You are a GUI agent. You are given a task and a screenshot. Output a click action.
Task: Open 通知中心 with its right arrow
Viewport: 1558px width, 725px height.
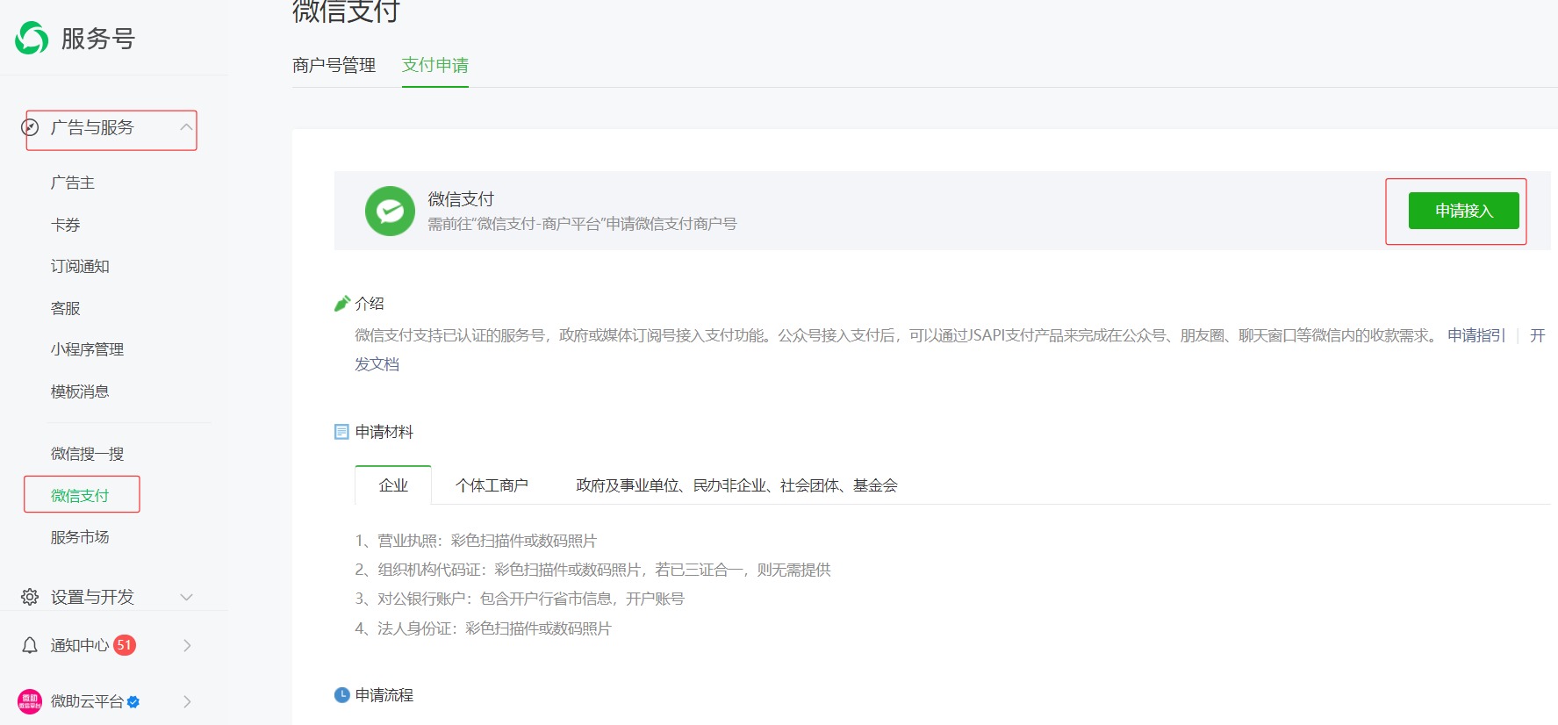click(x=187, y=646)
